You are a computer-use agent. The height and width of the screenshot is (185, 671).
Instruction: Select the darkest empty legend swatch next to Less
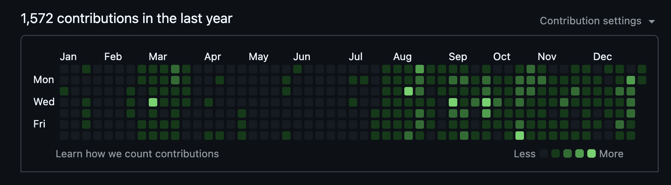[x=544, y=153]
